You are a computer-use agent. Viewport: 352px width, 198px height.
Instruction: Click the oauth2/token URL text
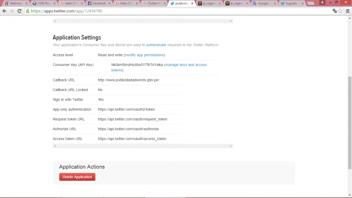click(x=126, y=109)
